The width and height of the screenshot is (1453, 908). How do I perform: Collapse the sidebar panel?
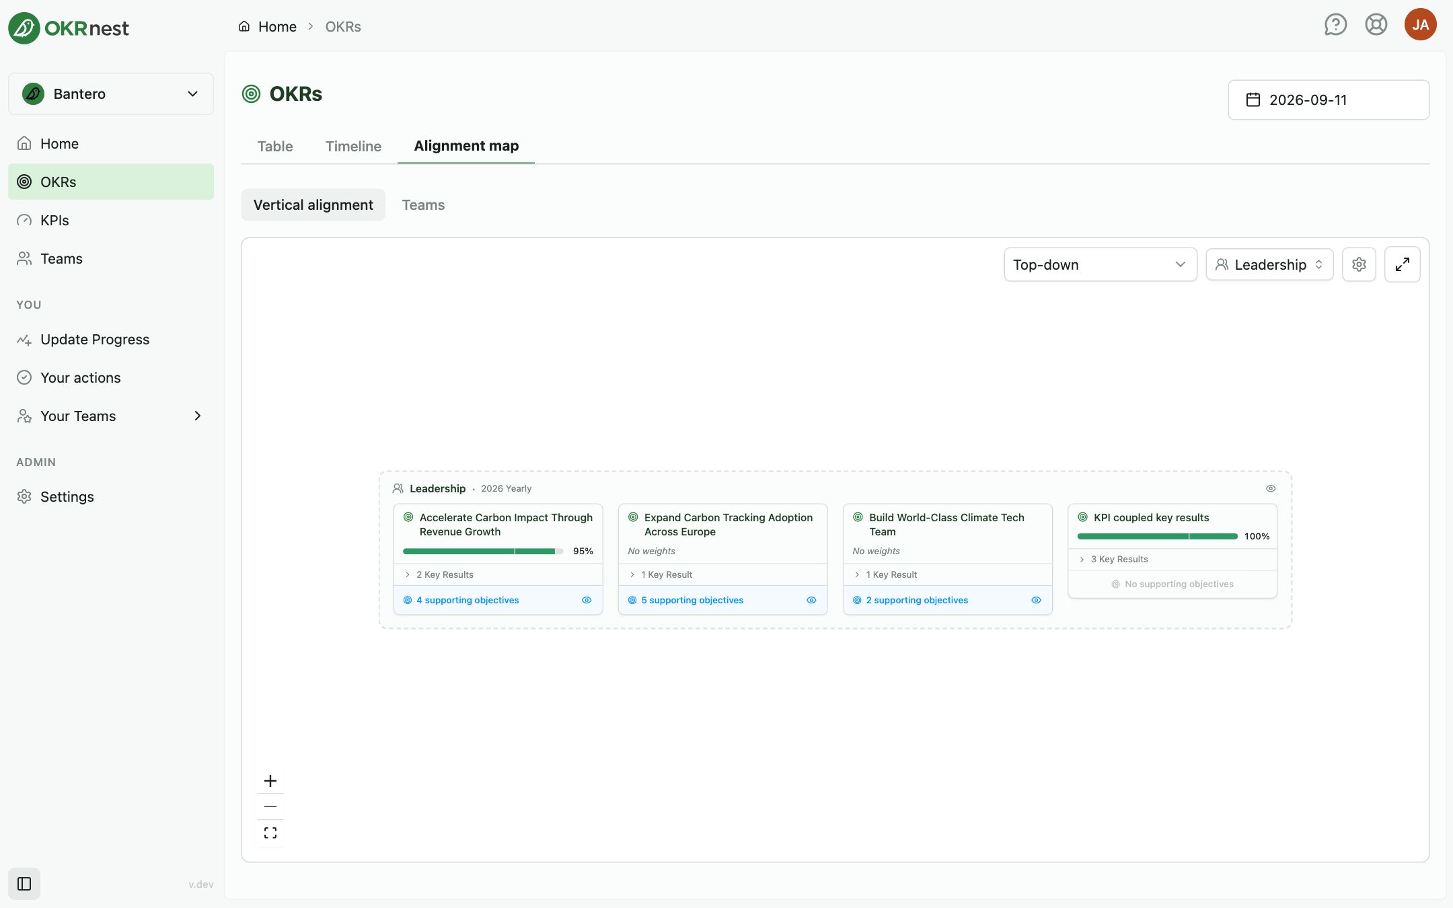tap(24, 884)
